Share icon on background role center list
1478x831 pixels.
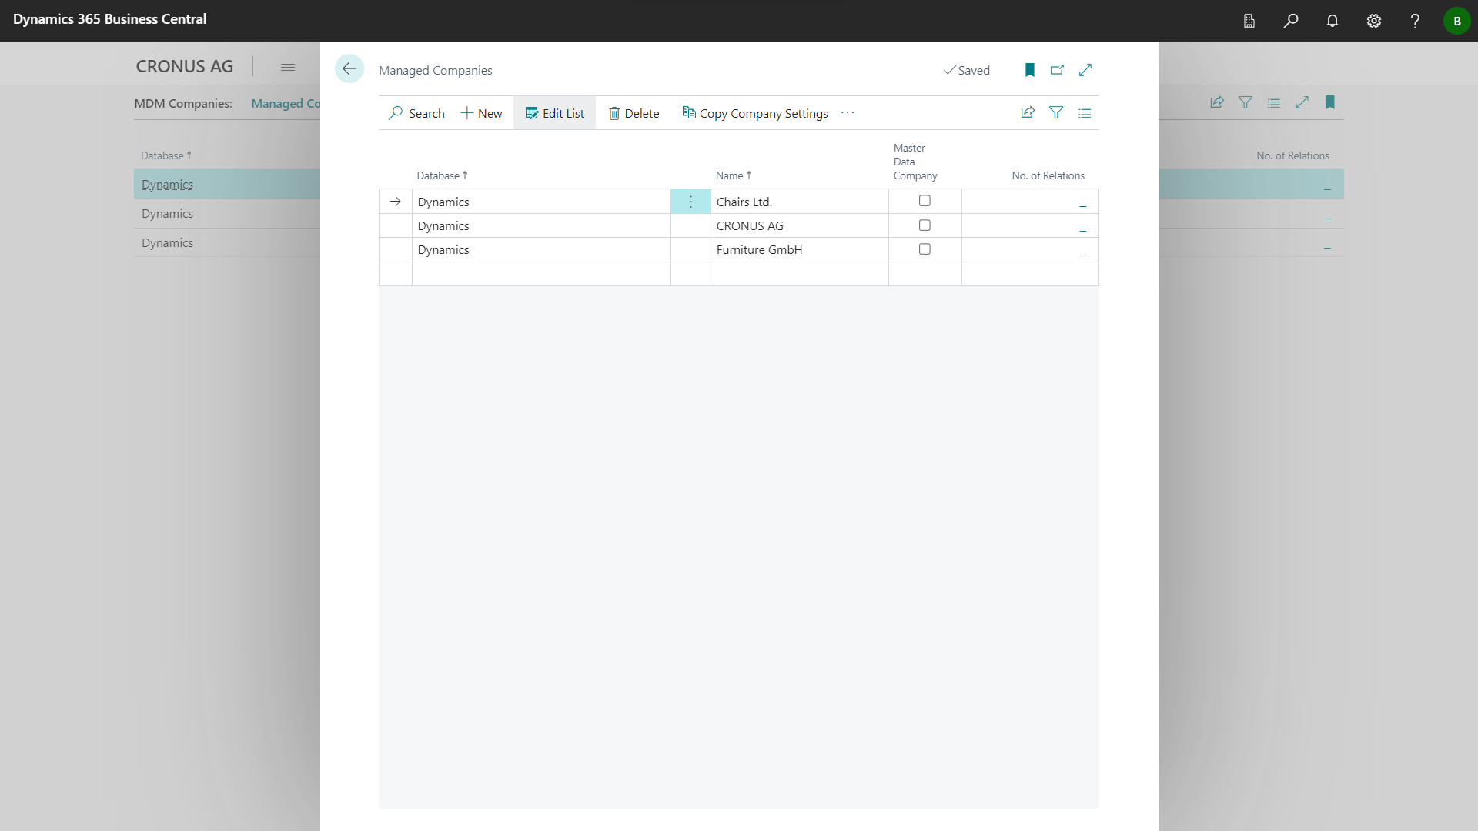(x=1217, y=102)
